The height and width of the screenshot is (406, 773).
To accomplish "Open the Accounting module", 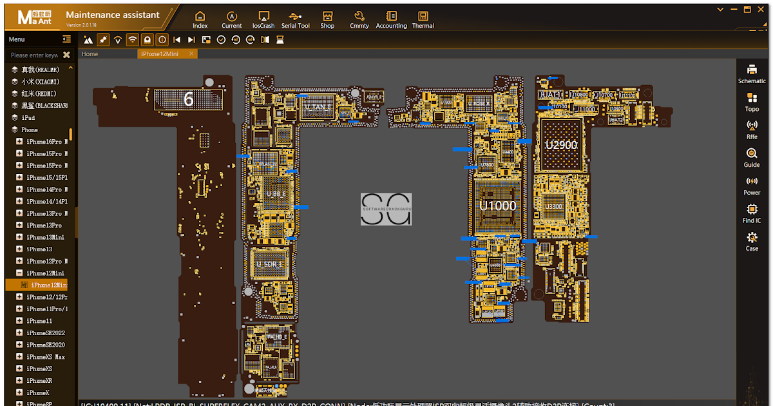I will 391,19.
